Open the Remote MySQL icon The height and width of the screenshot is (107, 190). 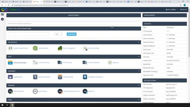(60, 77)
